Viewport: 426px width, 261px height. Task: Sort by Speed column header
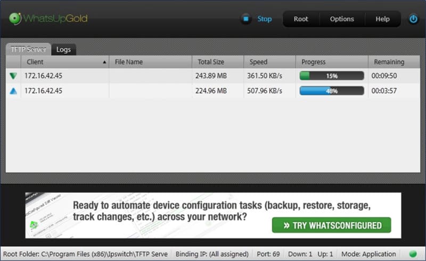click(x=269, y=62)
